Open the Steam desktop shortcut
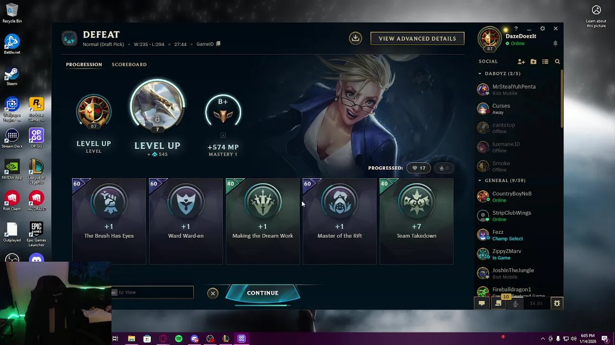615x345 pixels. coord(12,76)
